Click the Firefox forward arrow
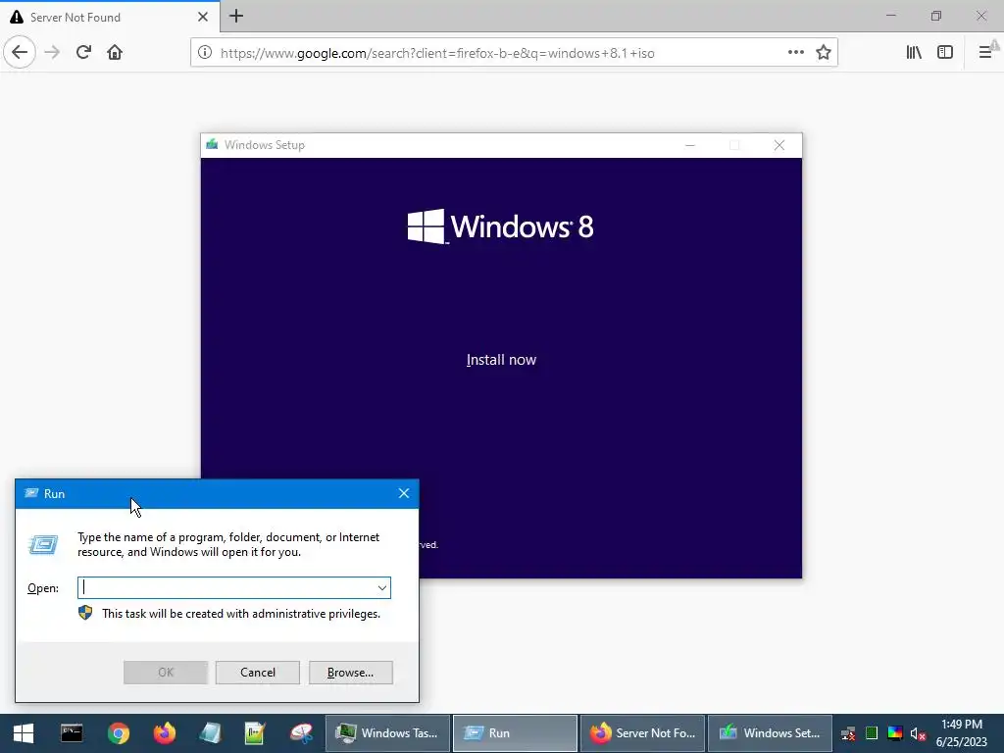The height and width of the screenshot is (753, 1004). point(52,52)
